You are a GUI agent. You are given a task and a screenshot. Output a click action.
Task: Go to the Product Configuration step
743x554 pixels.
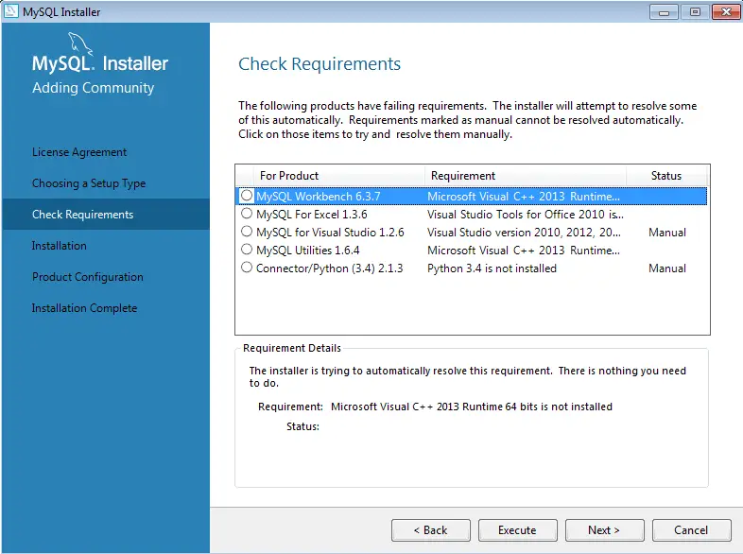point(88,277)
